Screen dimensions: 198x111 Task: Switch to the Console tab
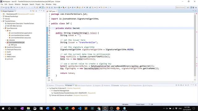coord(115,85)
